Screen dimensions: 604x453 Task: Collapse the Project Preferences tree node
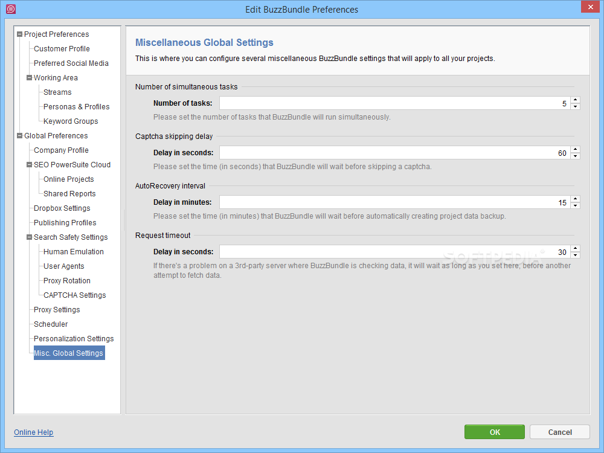(20, 34)
